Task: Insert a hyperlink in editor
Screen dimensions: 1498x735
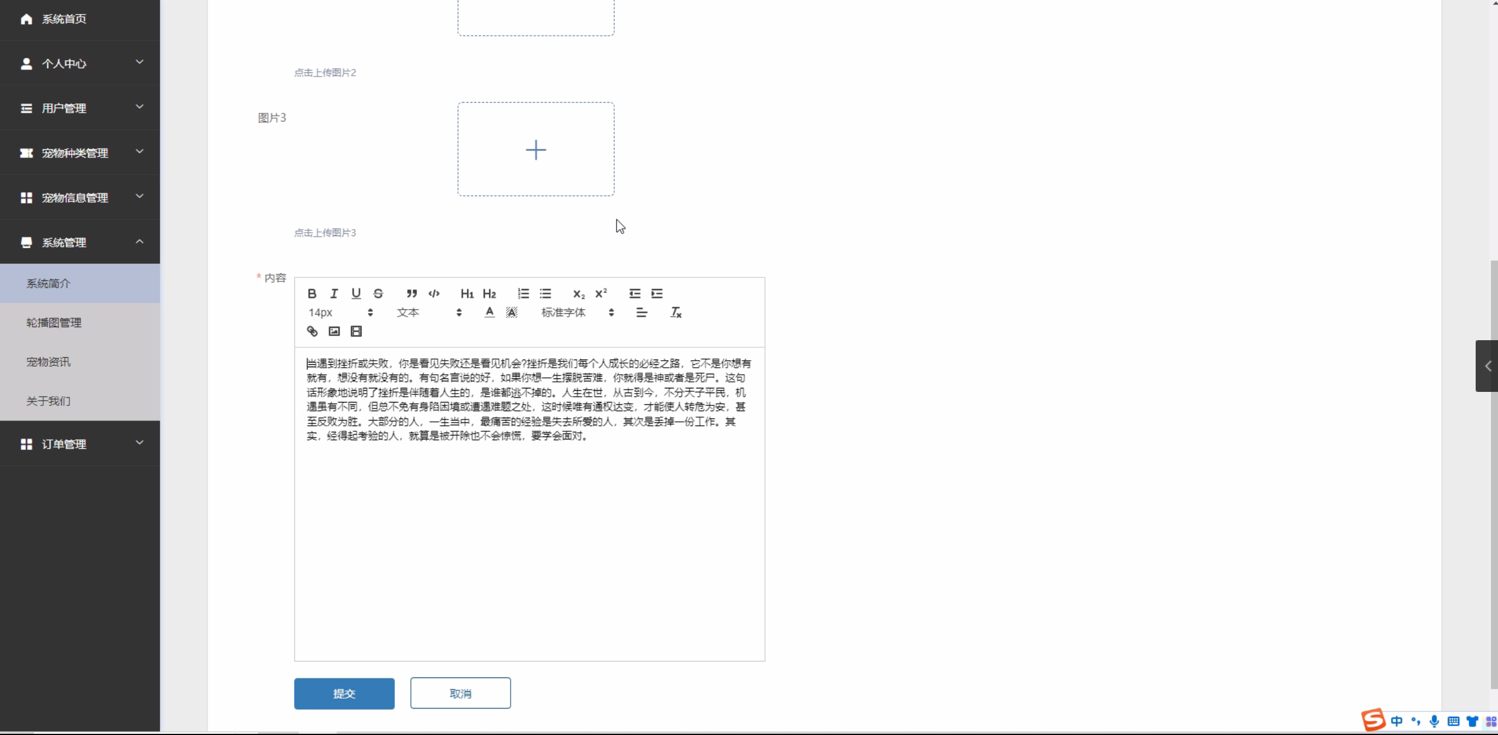Action: [312, 331]
